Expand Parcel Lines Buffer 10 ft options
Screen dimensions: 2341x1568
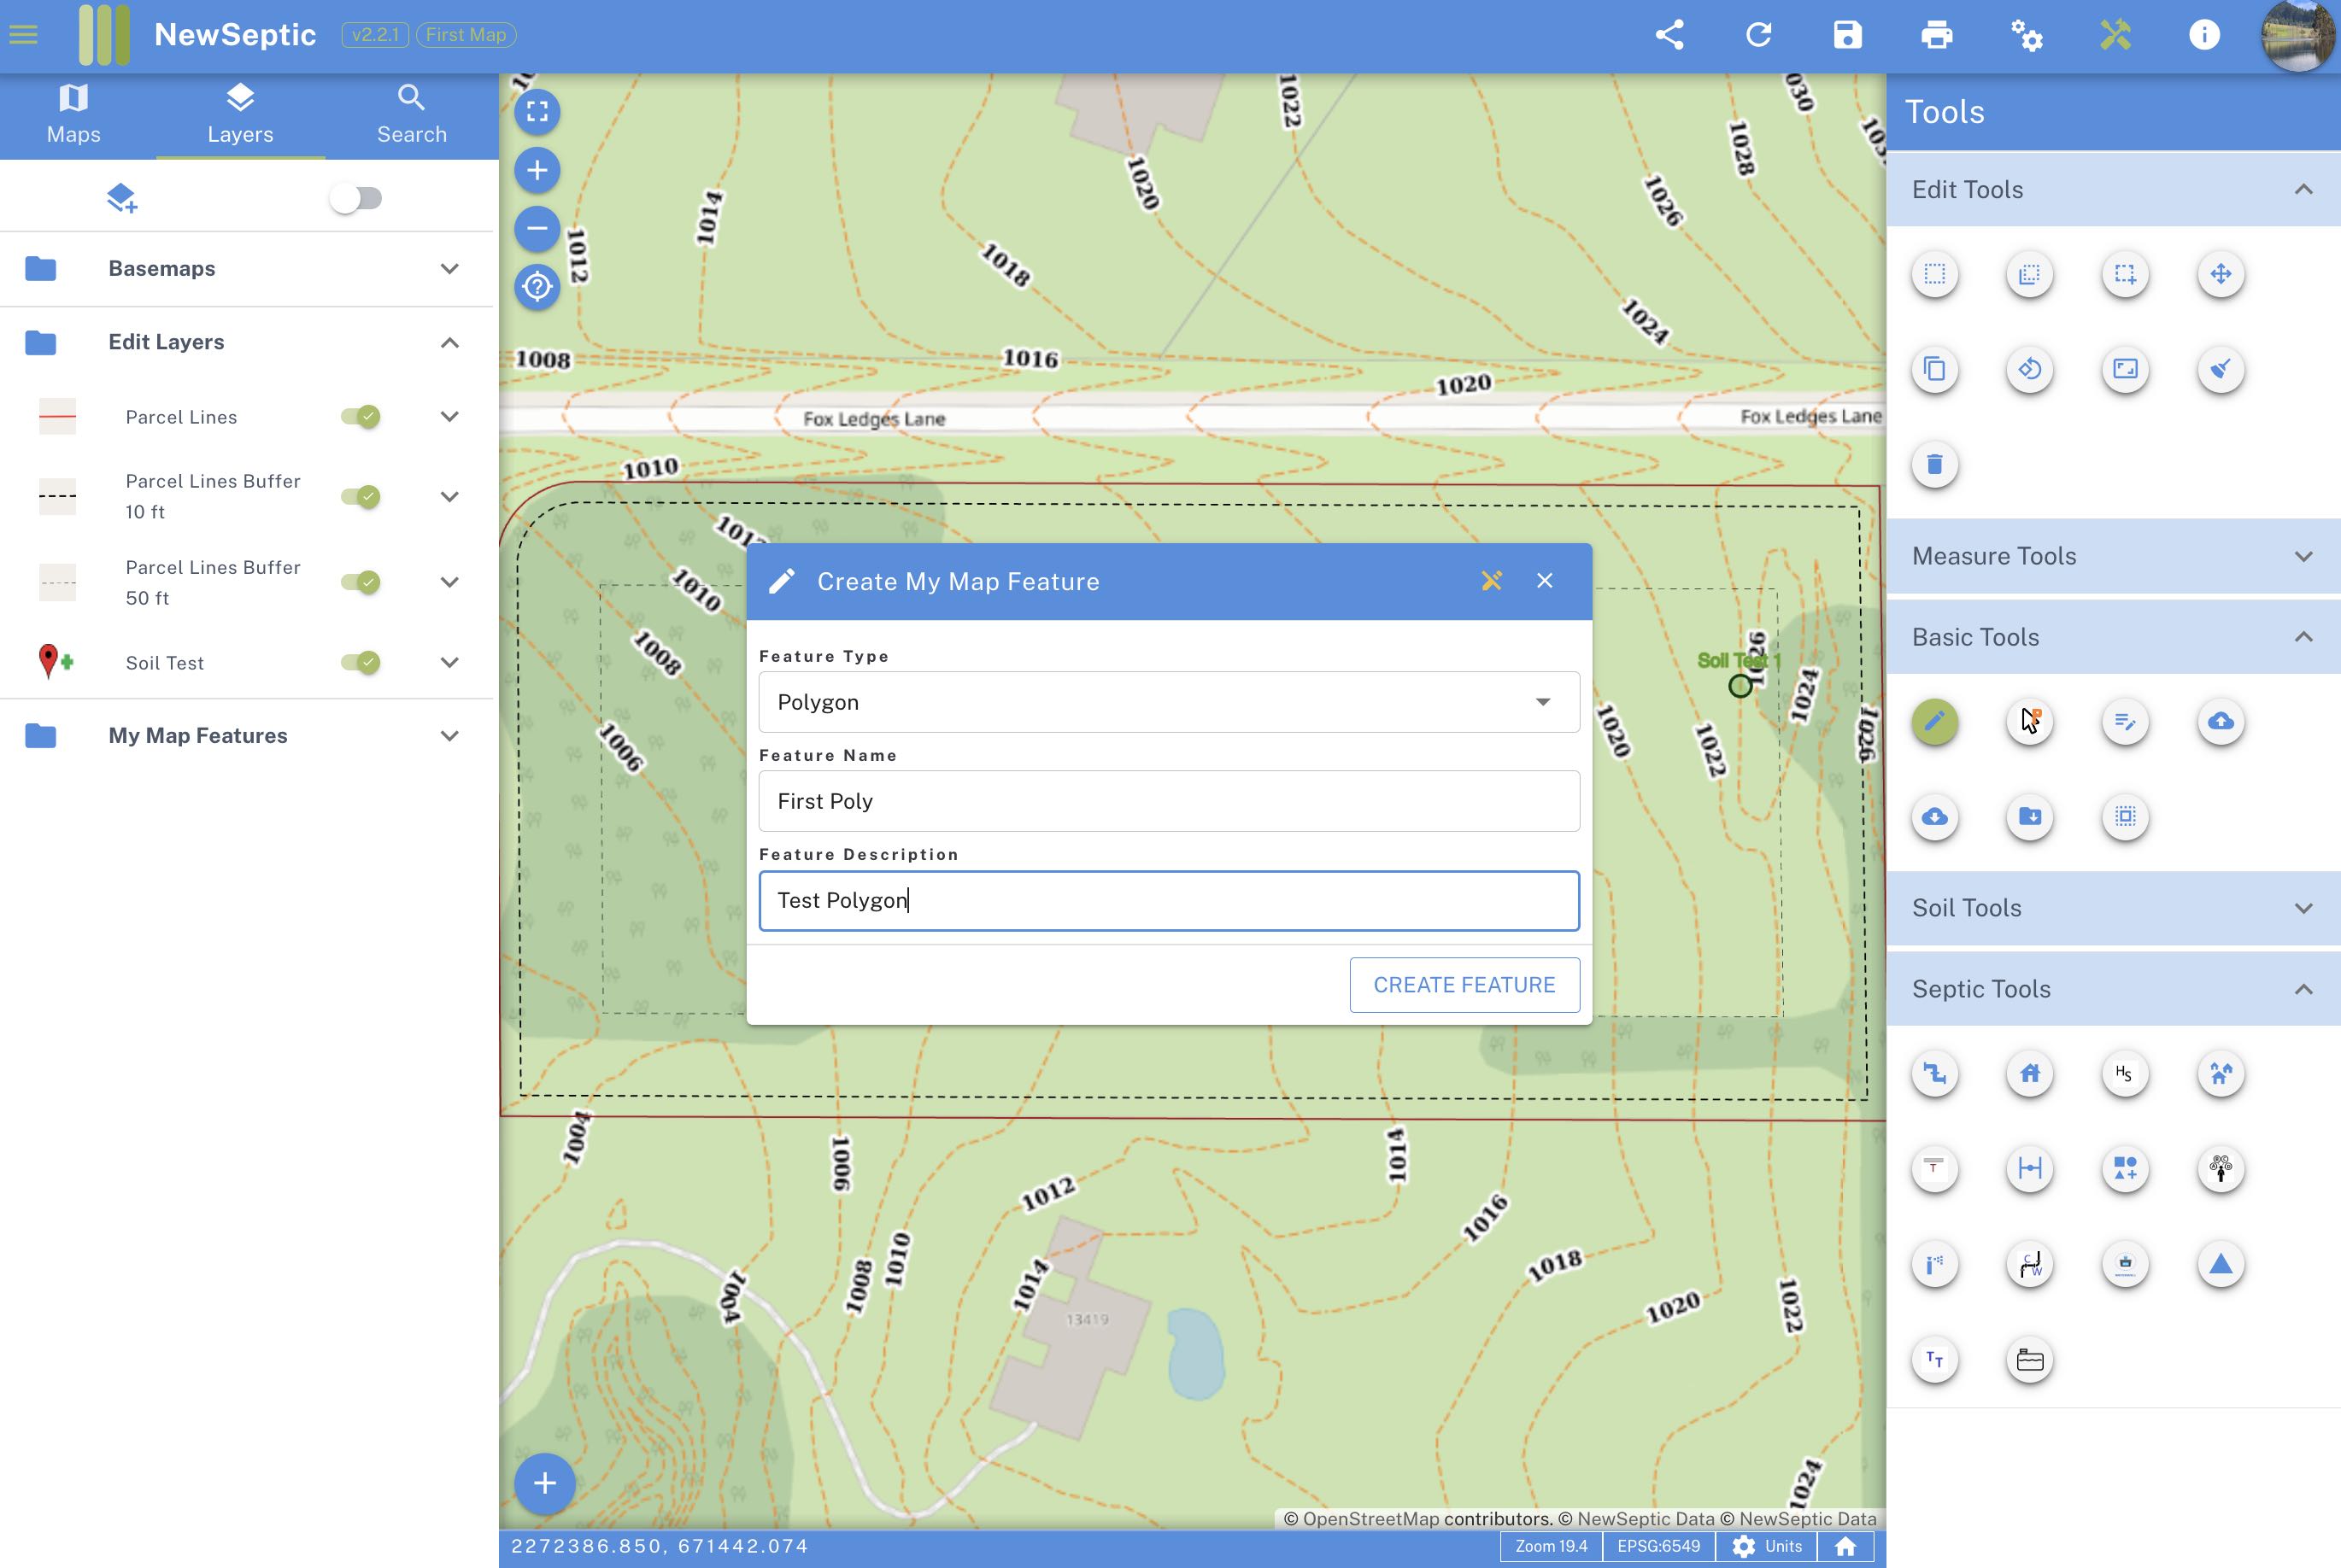pyautogui.click(x=449, y=496)
